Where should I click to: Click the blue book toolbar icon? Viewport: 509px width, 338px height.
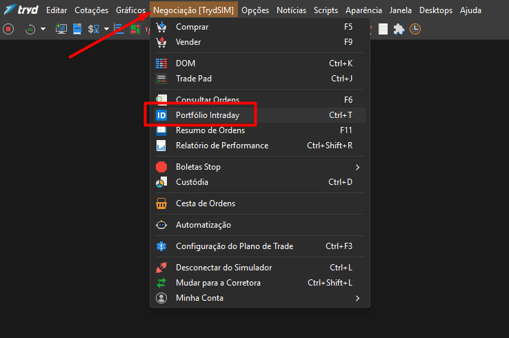tap(77, 29)
